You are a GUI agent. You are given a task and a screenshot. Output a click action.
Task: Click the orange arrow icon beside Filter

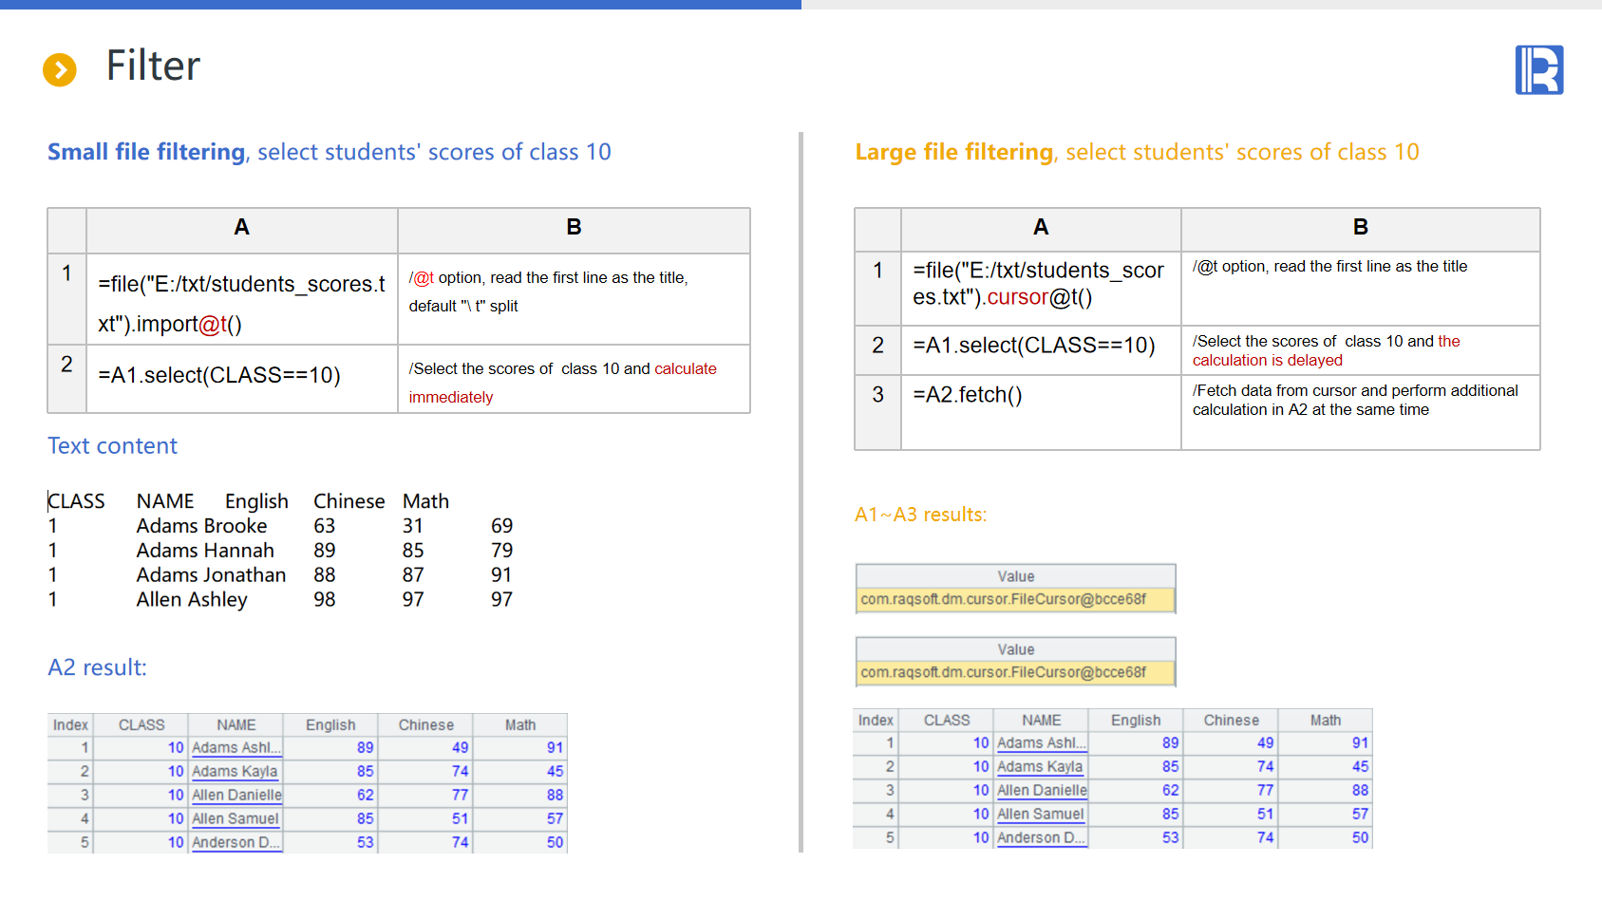tap(60, 69)
